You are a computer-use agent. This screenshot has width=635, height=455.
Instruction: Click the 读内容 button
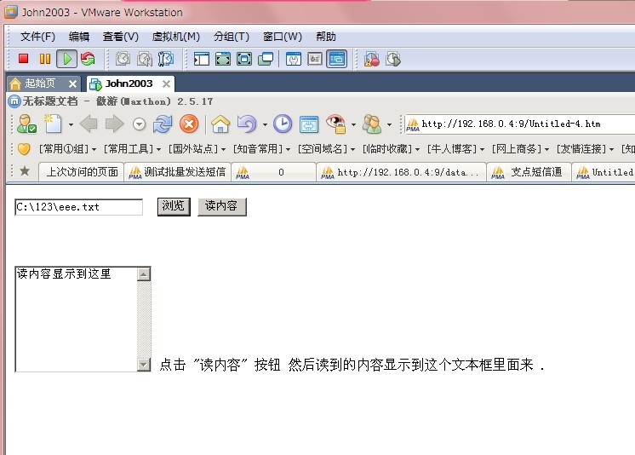tap(222, 207)
